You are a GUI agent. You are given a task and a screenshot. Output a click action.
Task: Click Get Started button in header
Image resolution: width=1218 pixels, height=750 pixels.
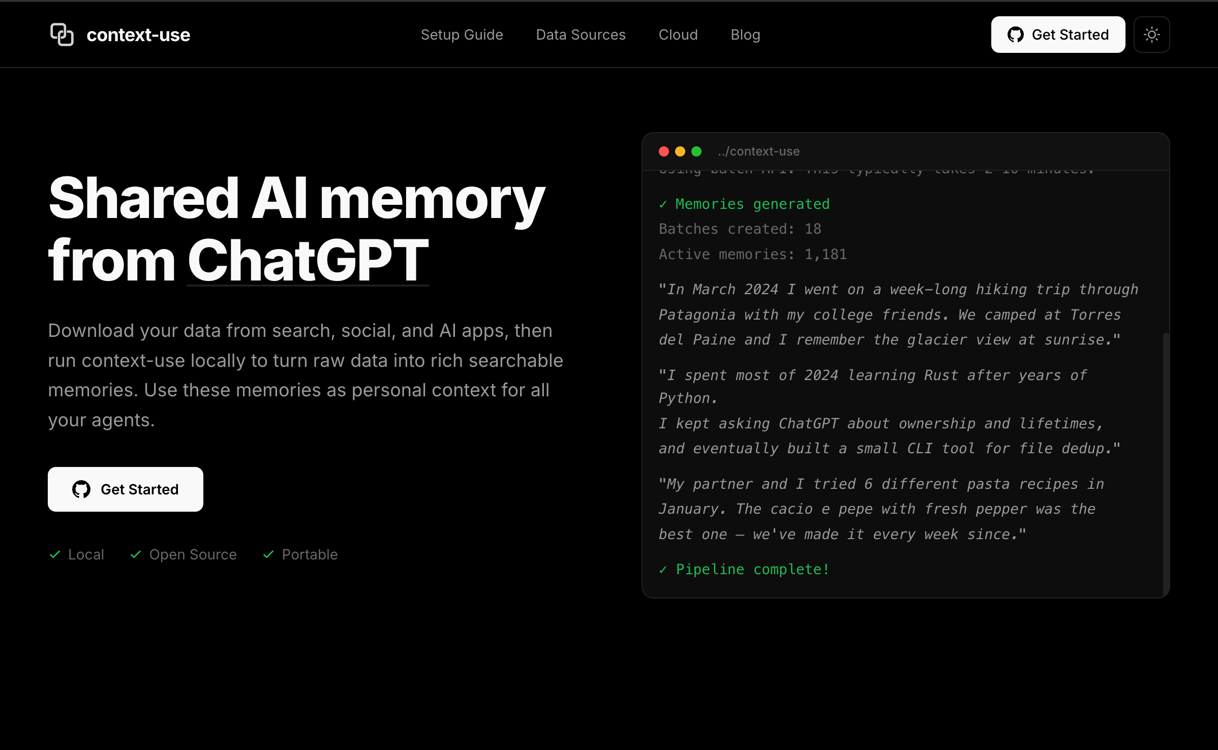1058,35
